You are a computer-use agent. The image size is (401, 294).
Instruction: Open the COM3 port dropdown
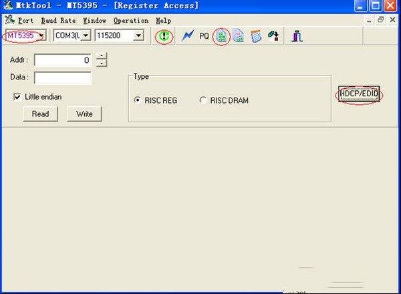click(x=86, y=35)
